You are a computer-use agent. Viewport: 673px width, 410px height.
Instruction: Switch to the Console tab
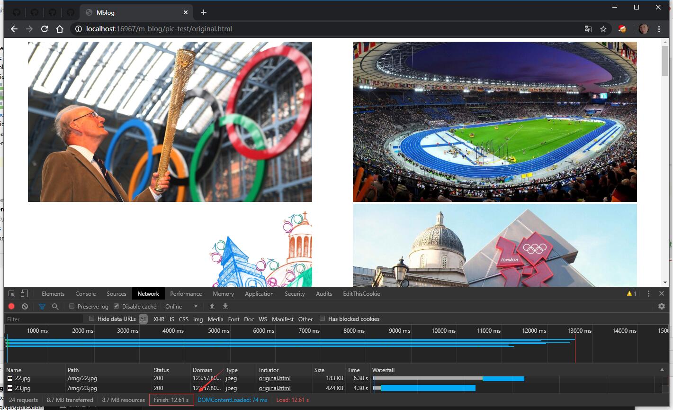pyautogui.click(x=85, y=294)
